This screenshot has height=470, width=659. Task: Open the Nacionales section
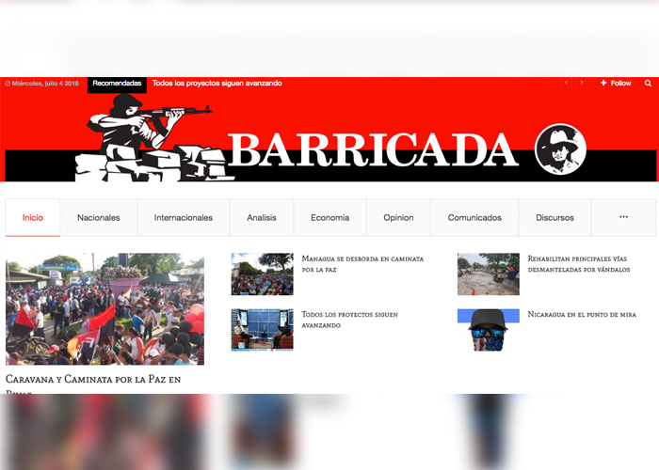click(x=99, y=218)
